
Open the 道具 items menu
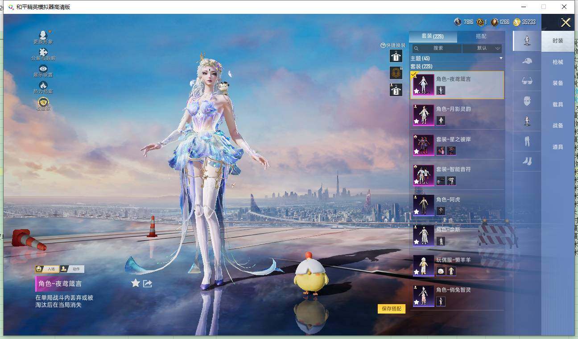pos(558,147)
